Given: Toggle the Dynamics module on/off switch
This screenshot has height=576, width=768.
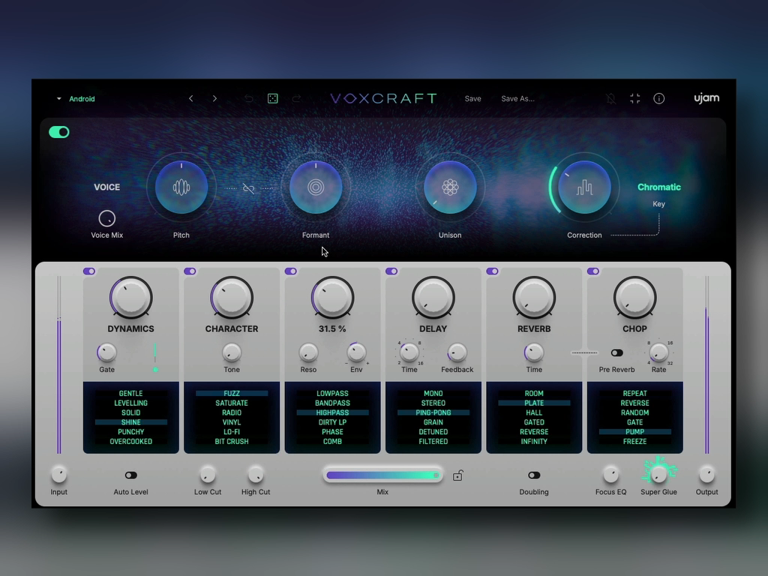Looking at the screenshot, I should (x=89, y=271).
